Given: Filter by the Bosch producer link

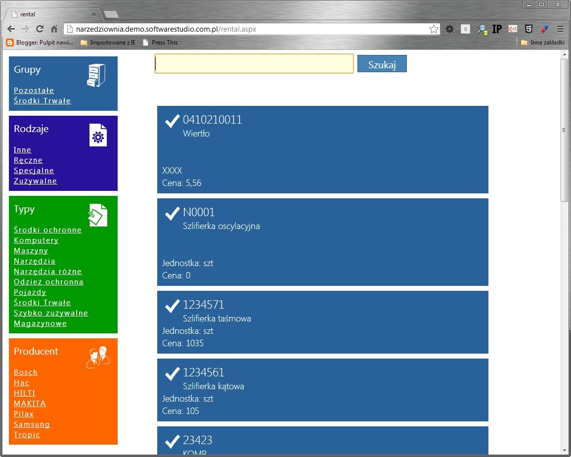Looking at the screenshot, I should (x=26, y=372).
